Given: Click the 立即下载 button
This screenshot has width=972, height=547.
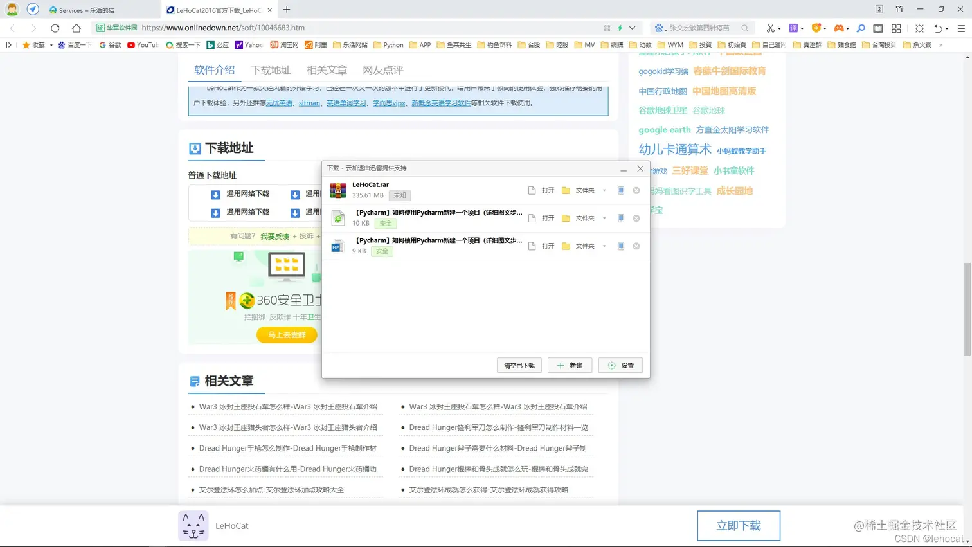Looking at the screenshot, I should coord(738,525).
